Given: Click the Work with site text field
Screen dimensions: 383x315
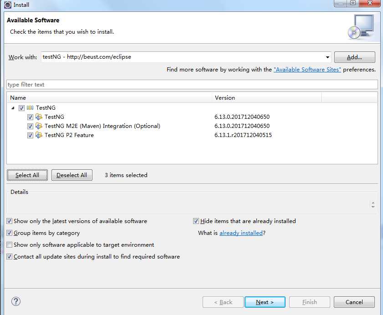Looking at the screenshot, I should [182, 57].
